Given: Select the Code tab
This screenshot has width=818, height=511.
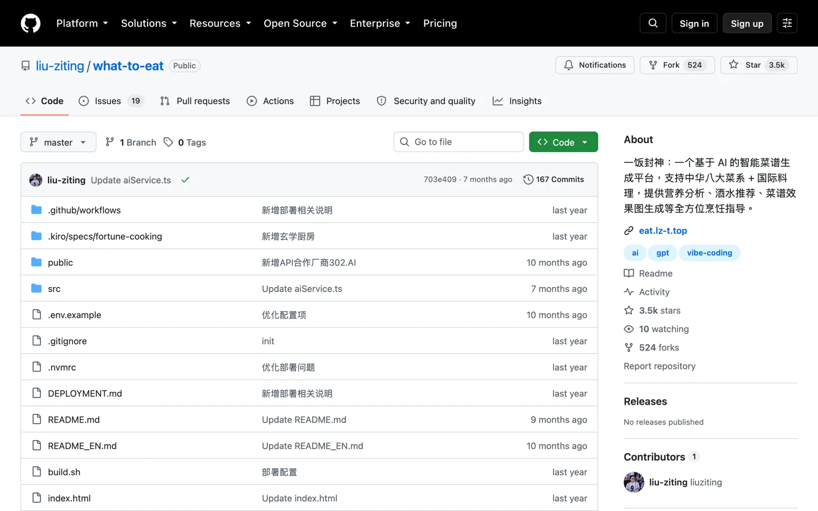Looking at the screenshot, I should 44,101.
